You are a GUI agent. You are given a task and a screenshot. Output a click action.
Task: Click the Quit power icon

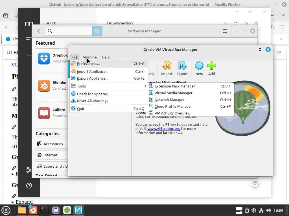(x=73, y=108)
